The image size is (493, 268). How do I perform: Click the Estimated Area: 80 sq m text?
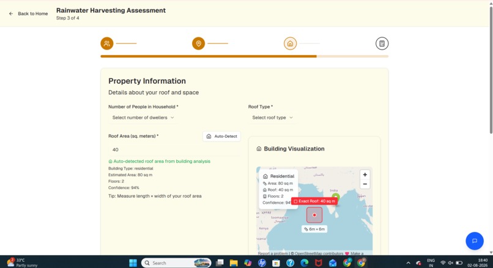click(x=130, y=175)
